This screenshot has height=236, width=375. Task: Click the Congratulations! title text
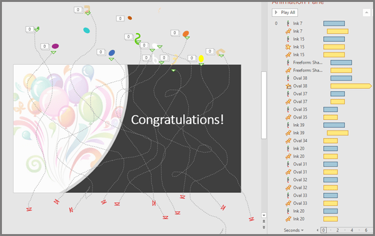pos(177,120)
